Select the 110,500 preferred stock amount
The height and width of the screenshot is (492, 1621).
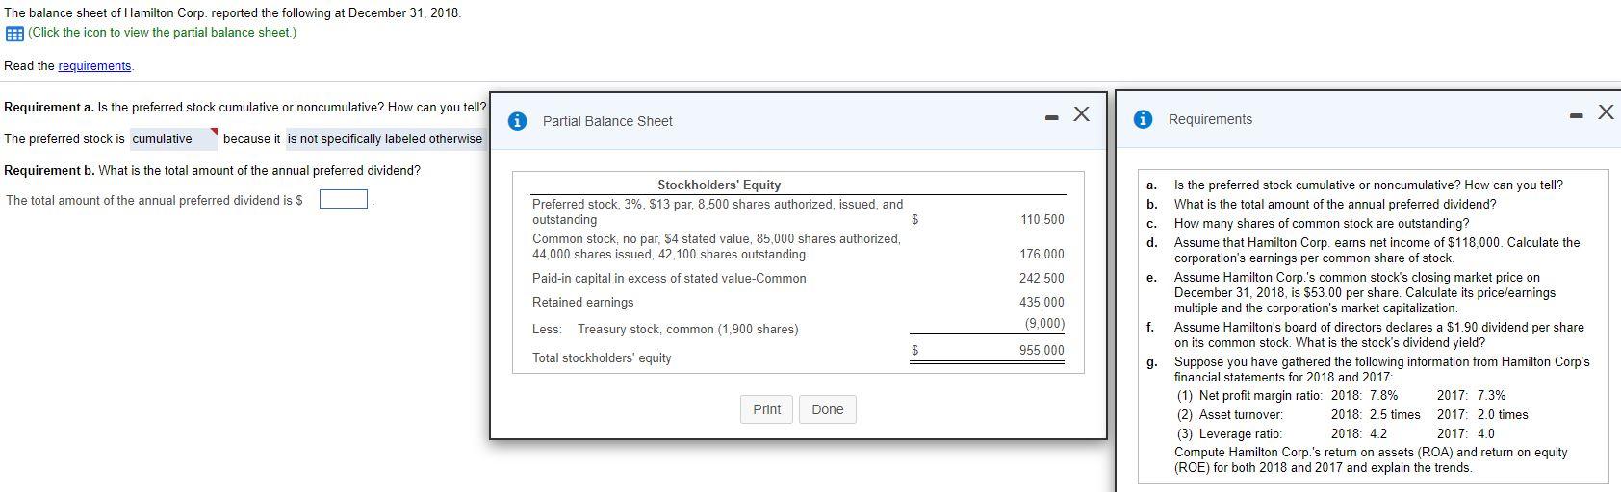click(x=1042, y=220)
